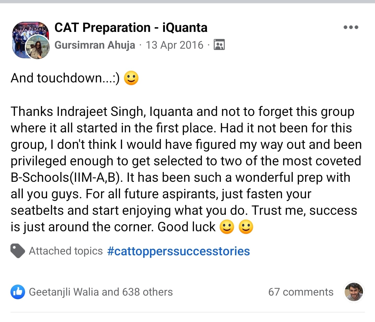Screen dimensions: 375x322
Task: Open the CAT Preparation - iQuanta group
Action: [131, 27]
